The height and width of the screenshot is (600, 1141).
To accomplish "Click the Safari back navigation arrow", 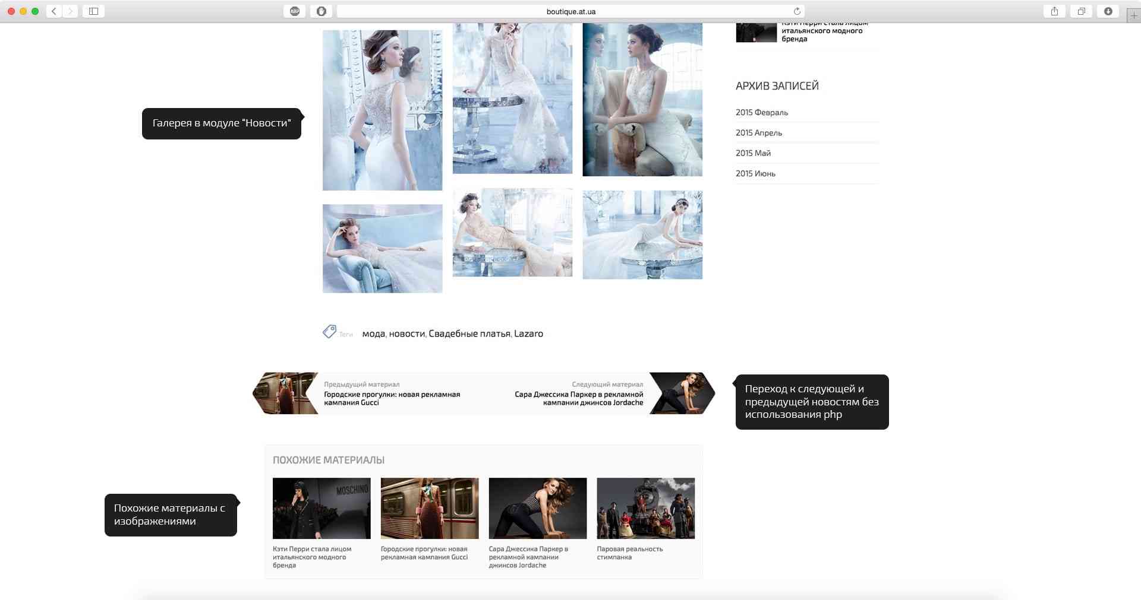I will tap(54, 11).
